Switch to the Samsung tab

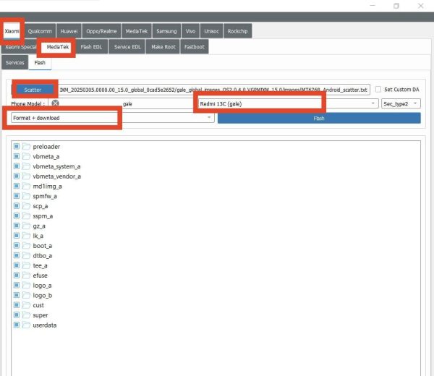[166, 31]
